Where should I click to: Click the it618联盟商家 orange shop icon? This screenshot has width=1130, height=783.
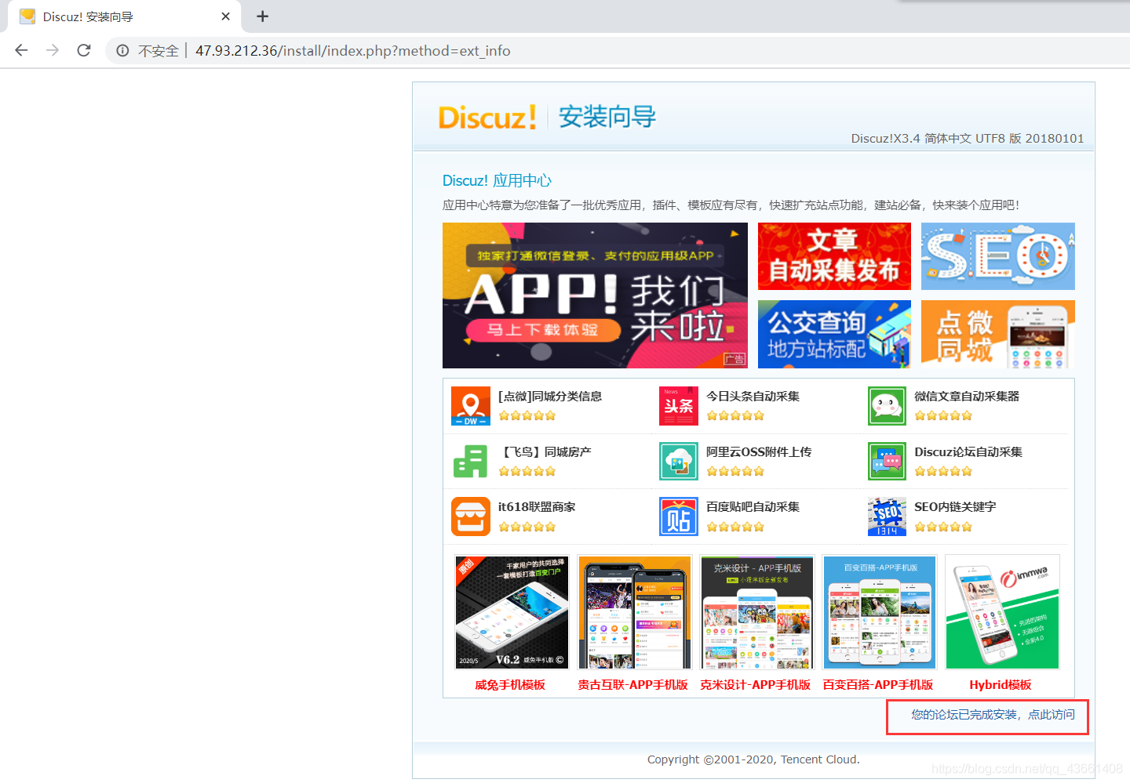tap(471, 517)
